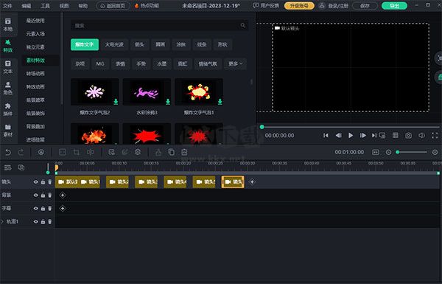Click 登录/注册 login link
The height and width of the screenshot is (284, 442).
coord(334,6)
